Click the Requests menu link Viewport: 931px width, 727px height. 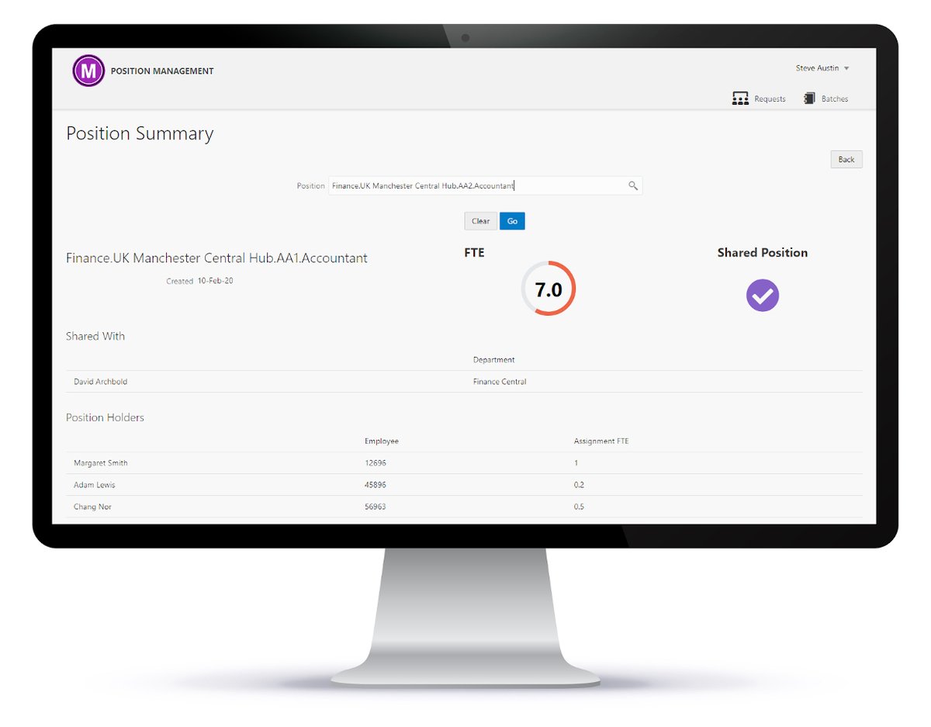click(x=770, y=99)
